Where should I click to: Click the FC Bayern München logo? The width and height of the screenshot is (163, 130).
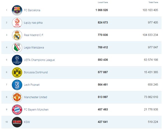[x=17, y=109]
